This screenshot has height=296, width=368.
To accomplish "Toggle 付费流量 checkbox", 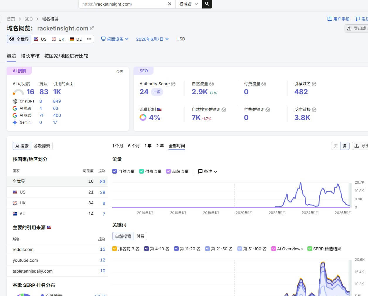I will coord(142,171).
